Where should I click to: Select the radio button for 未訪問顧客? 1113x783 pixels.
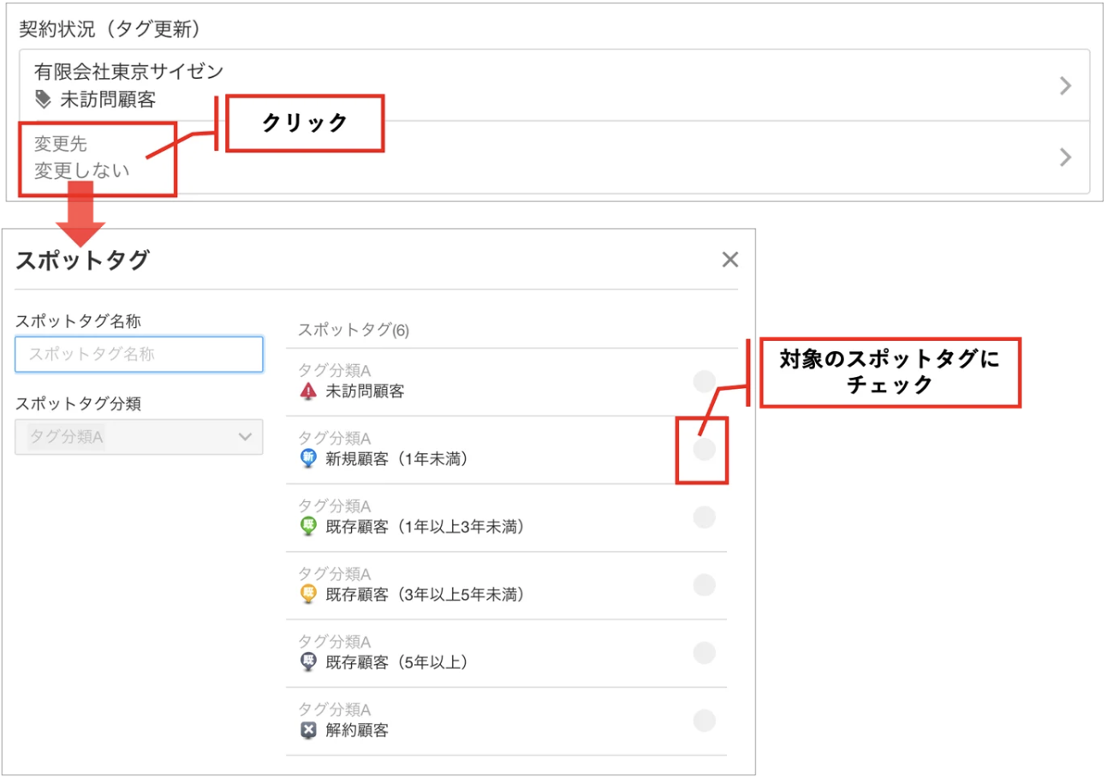click(x=705, y=381)
